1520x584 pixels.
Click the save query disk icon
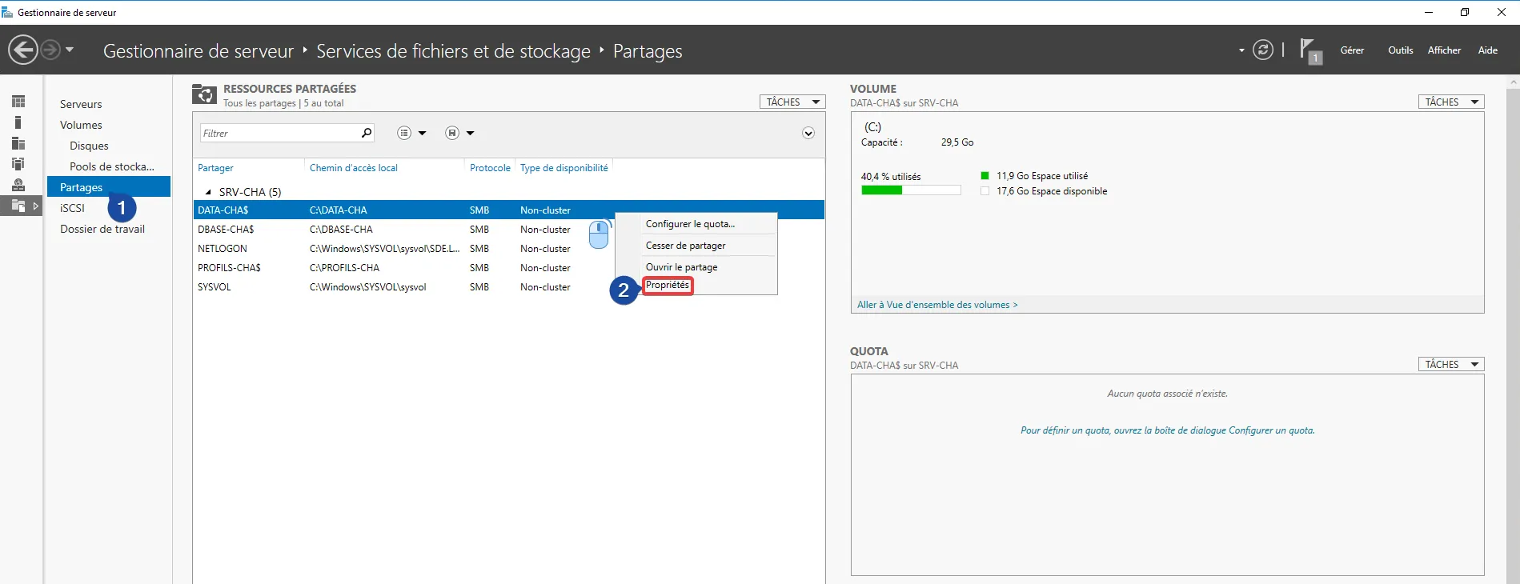tap(452, 133)
